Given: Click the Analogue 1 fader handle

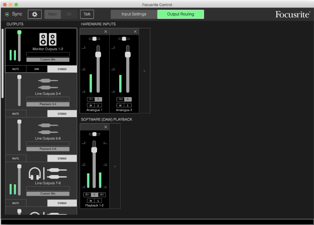Looking at the screenshot, I should click(x=98, y=54).
